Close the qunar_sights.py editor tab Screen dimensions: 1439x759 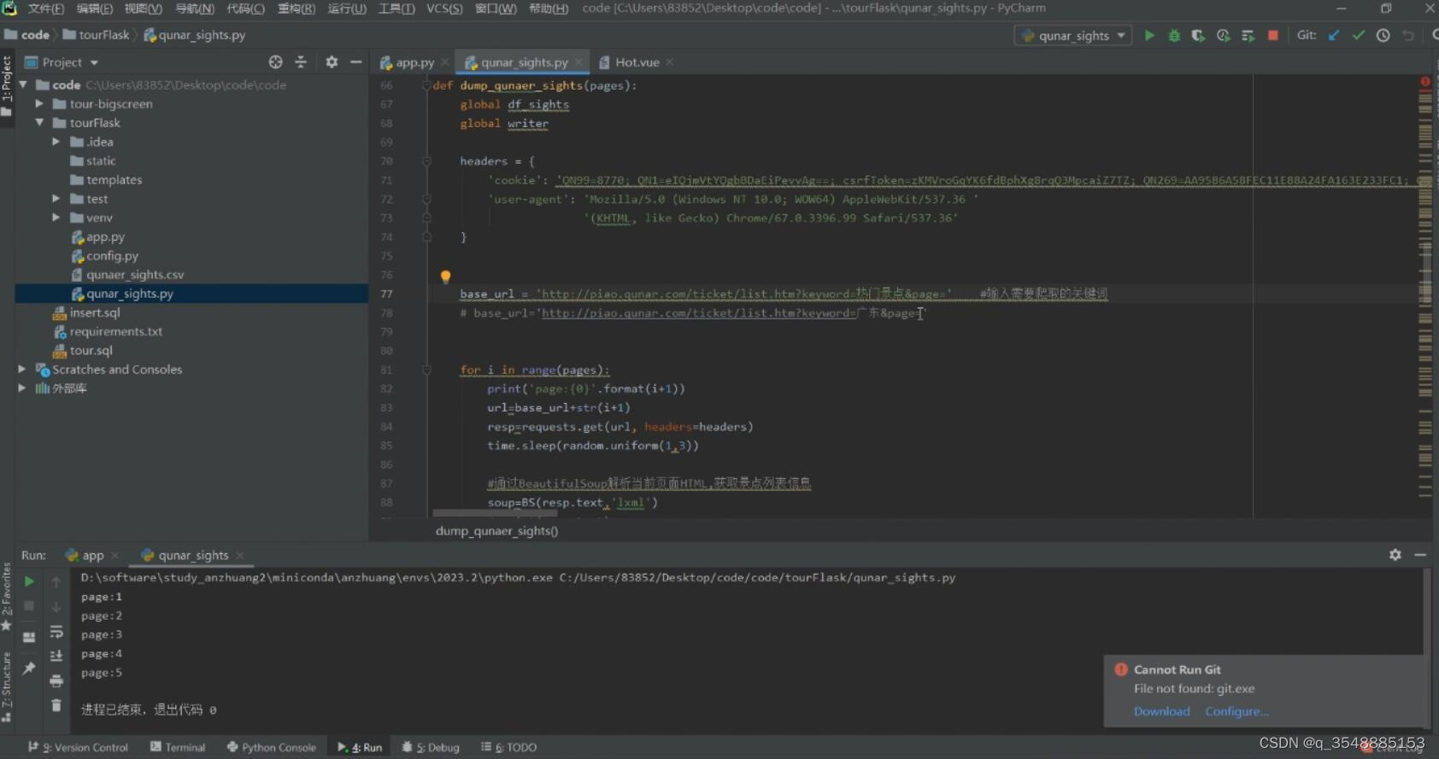[x=579, y=62]
